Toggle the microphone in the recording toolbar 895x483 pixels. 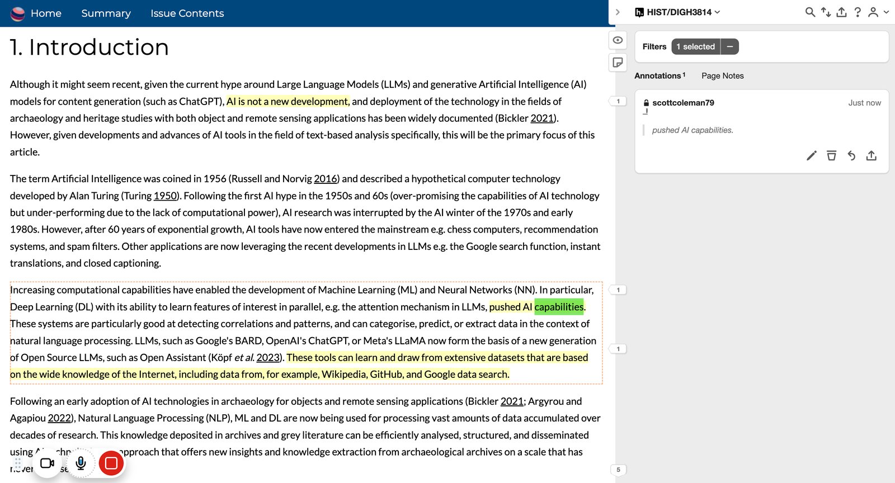[81, 463]
